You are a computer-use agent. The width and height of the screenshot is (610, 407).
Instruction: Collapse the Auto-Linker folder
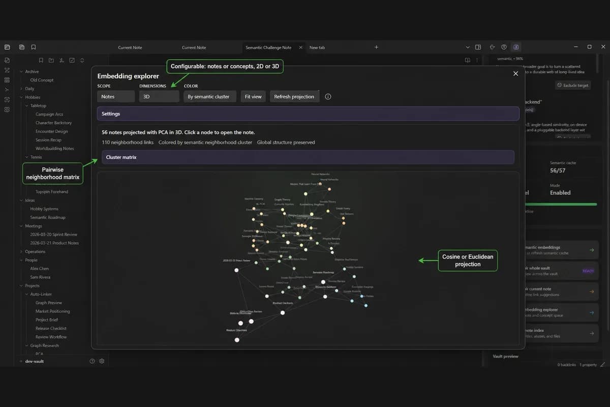[x=26, y=294]
